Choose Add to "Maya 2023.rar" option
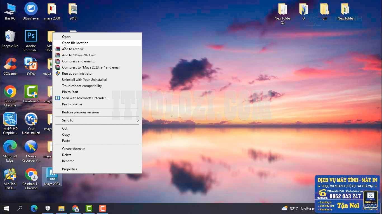 click(79, 55)
